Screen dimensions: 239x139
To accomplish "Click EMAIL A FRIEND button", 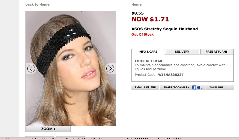I will pos(145,87).
